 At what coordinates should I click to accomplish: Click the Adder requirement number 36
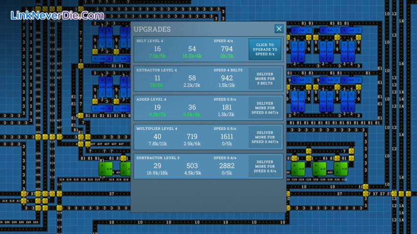(x=192, y=107)
